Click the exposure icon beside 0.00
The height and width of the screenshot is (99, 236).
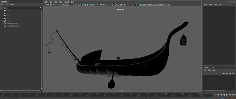pyautogui.click(x=125, y=5)
